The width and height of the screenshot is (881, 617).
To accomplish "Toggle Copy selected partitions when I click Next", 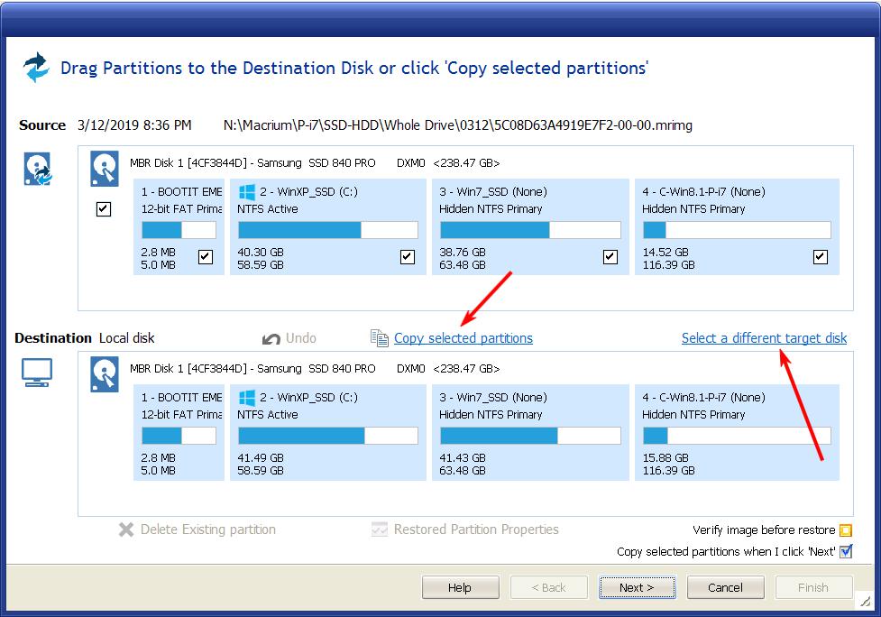I will click(x=845, y=552).
